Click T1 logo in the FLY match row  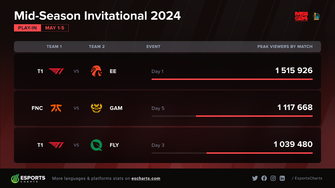pyautogui.click(x=56, y=145)
